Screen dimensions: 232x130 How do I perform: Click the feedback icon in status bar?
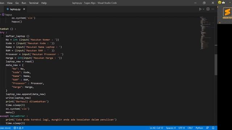tap(207, 128)
